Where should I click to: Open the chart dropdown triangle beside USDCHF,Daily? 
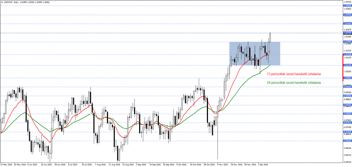pyautogui.click(x=1, y=2)
